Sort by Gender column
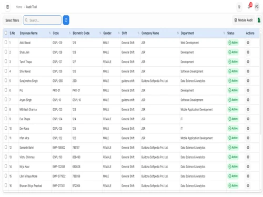 (119, 33)
